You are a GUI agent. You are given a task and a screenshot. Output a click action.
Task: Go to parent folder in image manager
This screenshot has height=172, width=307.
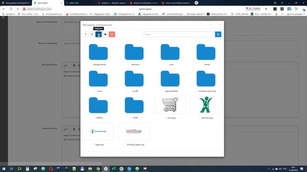85,34
